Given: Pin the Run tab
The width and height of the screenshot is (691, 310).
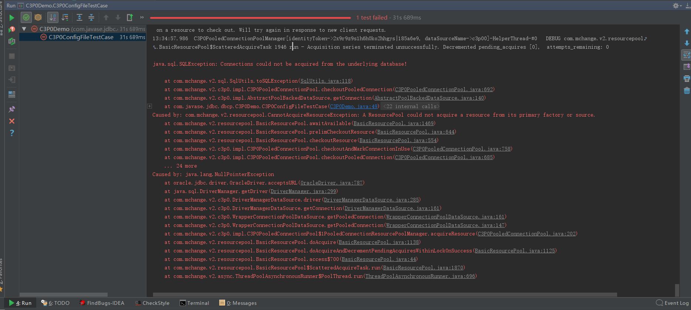Looking at the screenshot, I should click(11, 109).
